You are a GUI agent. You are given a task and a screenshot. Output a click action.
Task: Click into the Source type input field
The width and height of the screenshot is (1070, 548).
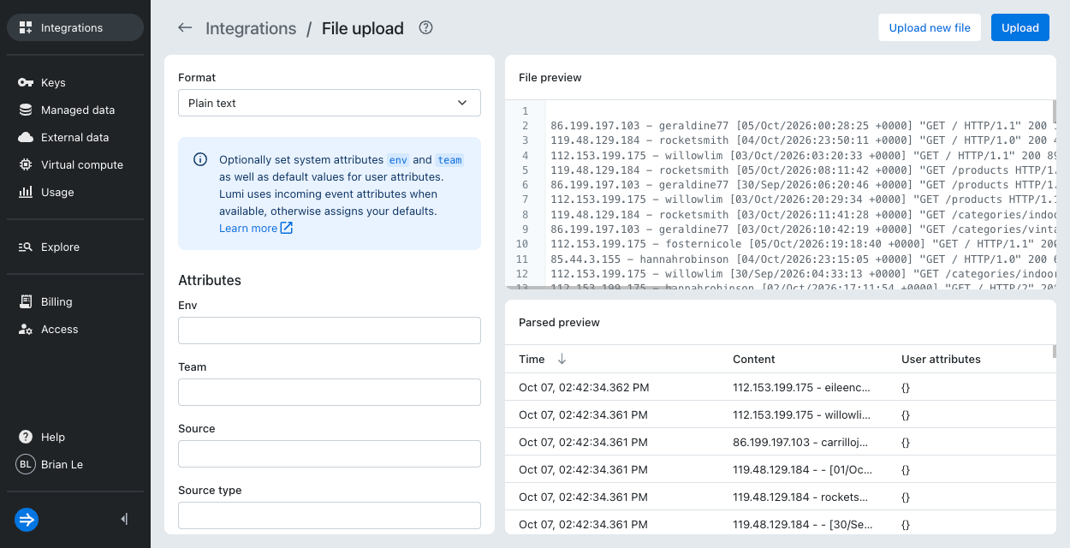tap(330, 515)
